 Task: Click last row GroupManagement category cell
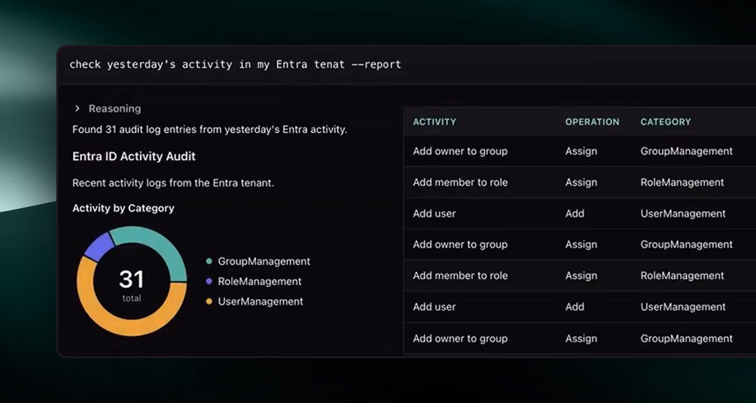click(686, 338)
